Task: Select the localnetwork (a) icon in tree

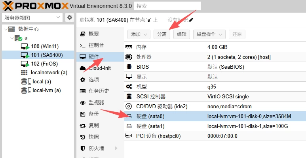Action: [x=24, y=73]
